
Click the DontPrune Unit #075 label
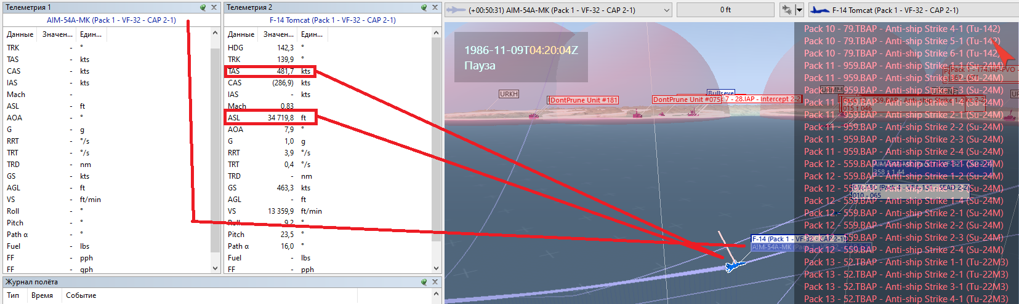pyautogui.click(x=687, y=99)
